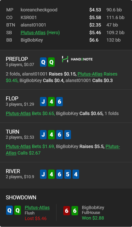The width and height of the screenshot is (132, 227).
Task: Click the blue Q preflop card
Action: (x=43, y=62)
